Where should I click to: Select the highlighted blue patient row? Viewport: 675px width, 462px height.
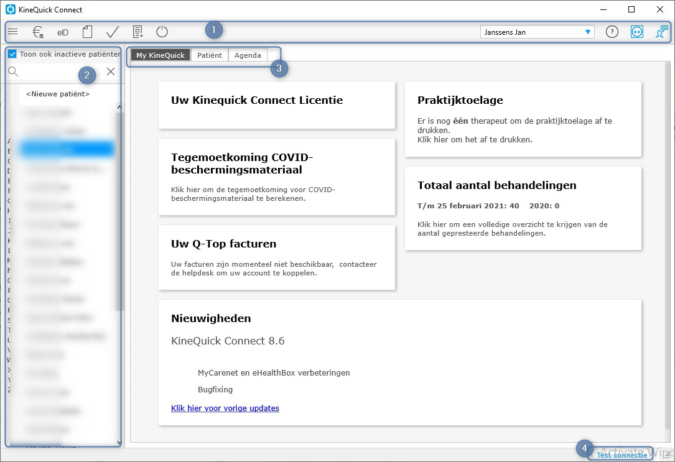67,149
